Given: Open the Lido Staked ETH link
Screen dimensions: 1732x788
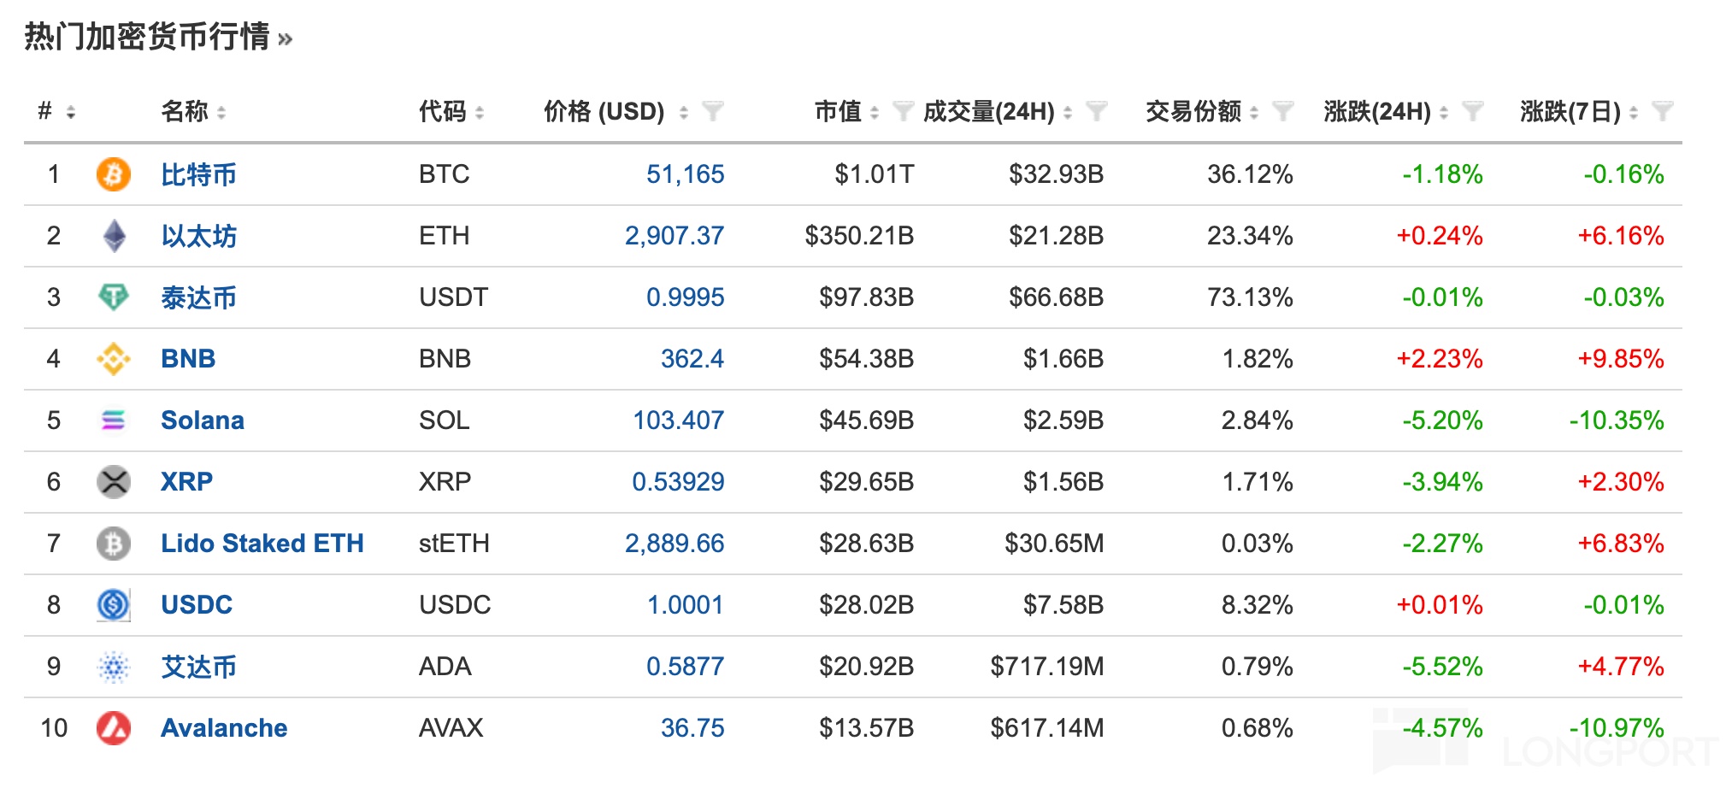Looking at the screenshot, I should pyautogui.click(x=262, y=544).
